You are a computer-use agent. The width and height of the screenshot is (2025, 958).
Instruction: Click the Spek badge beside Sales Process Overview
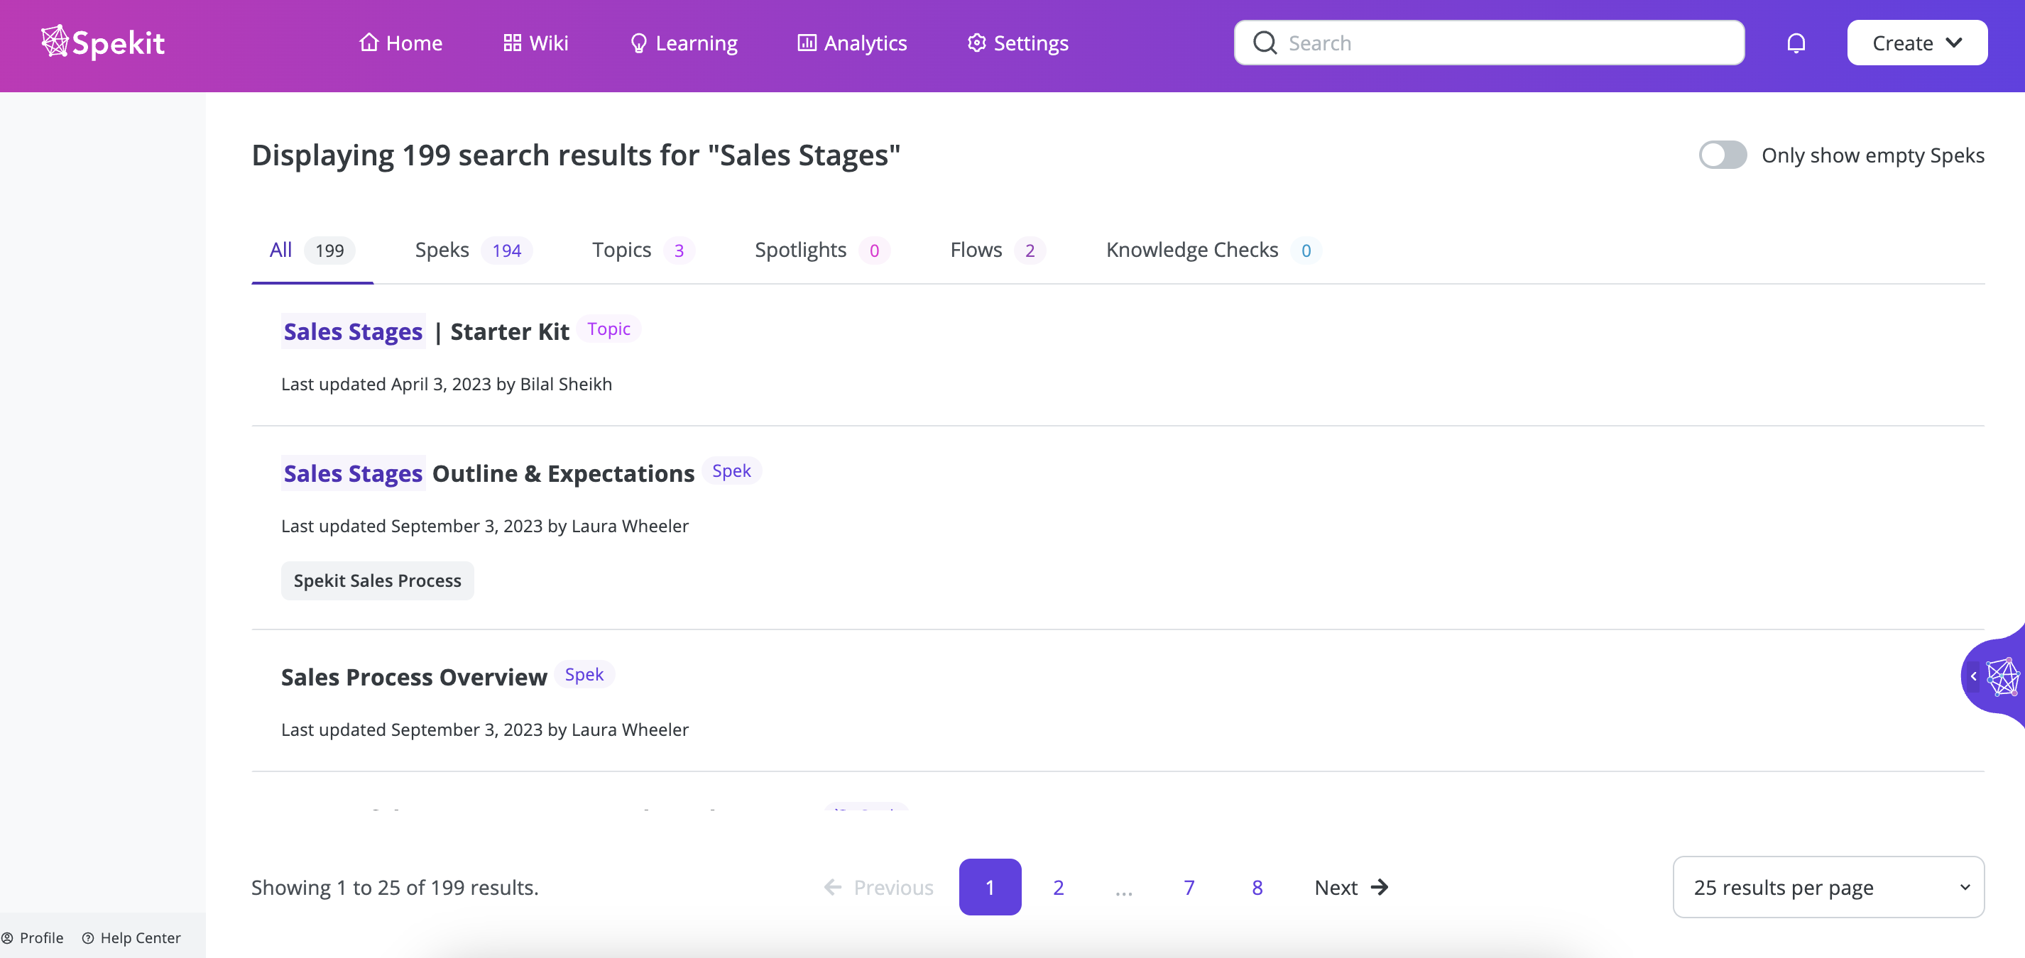[x=584, y=674]
